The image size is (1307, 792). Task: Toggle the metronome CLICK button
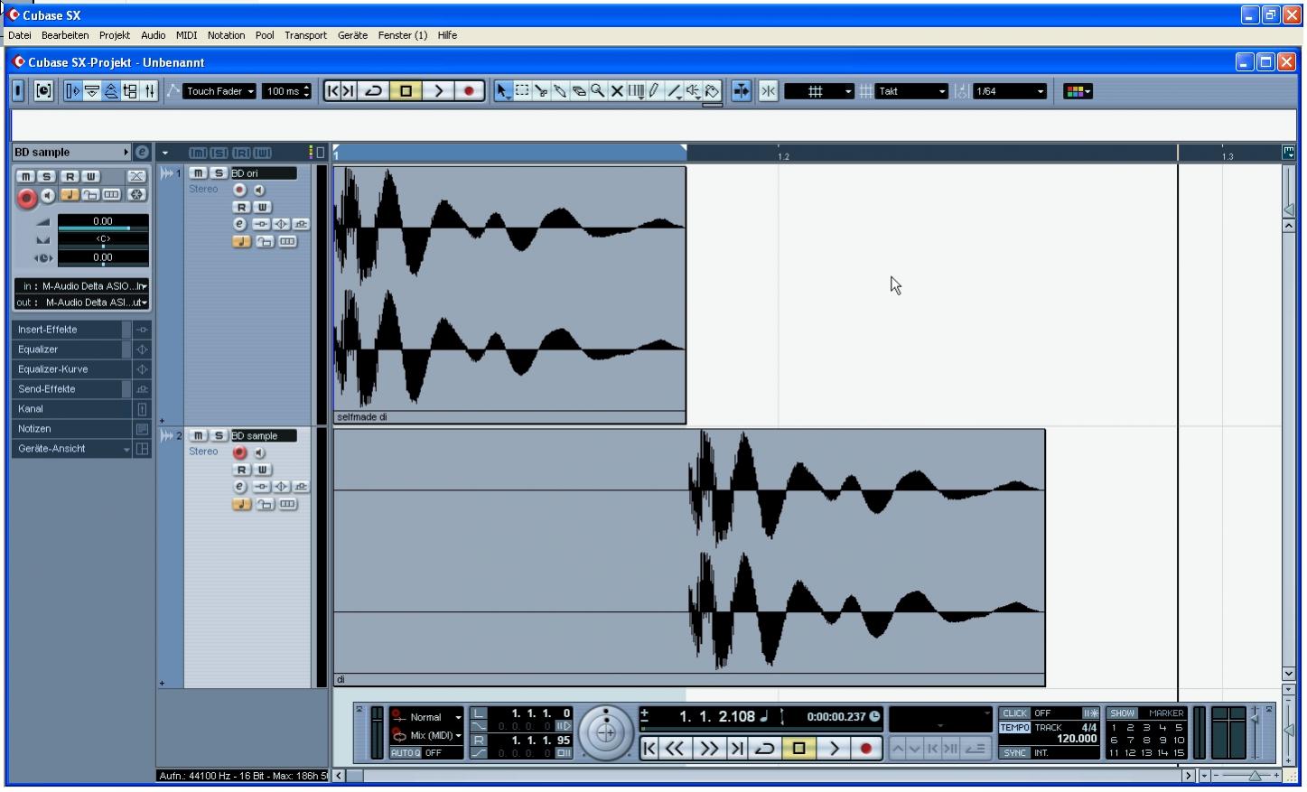coord(1014,713)
